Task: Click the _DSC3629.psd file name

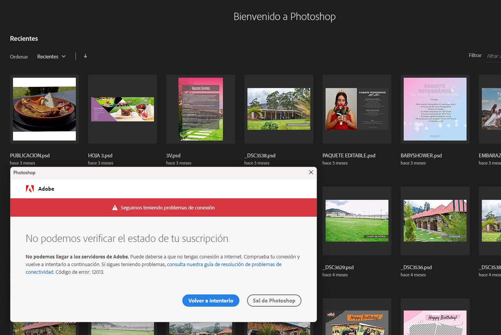Action: tap(338, 268)
